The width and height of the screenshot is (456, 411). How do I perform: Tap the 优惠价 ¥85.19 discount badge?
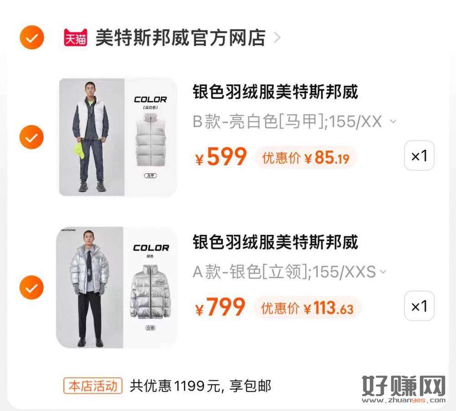tap(306, 157)
